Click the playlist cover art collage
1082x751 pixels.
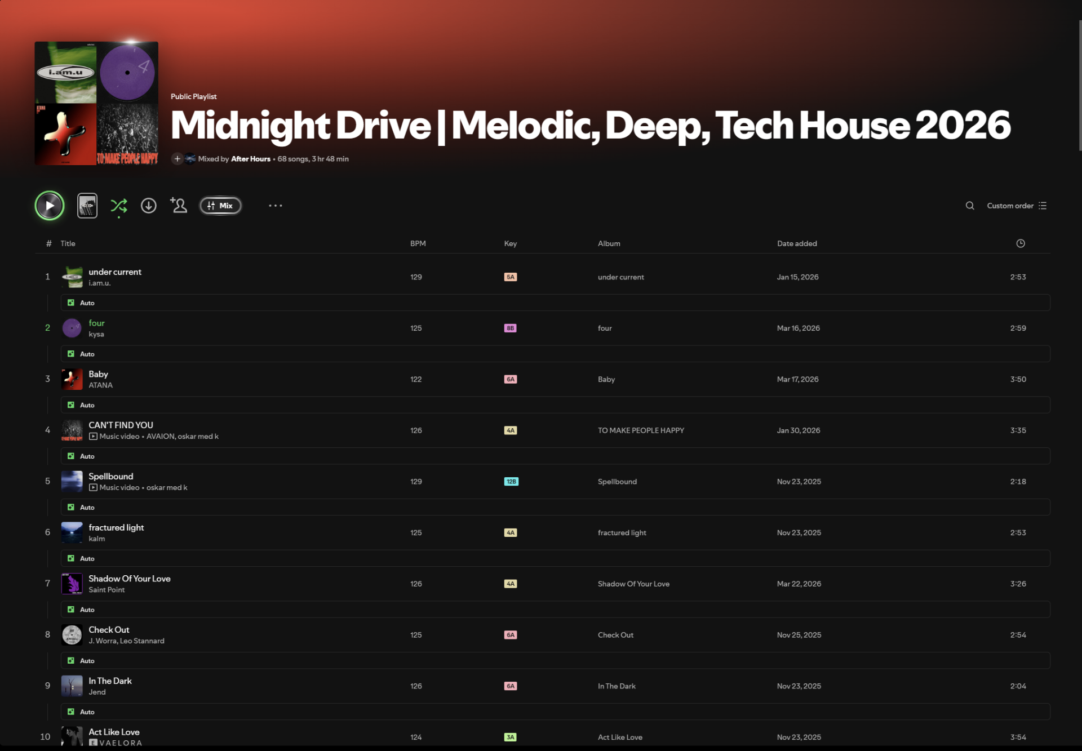pos(96,103)
